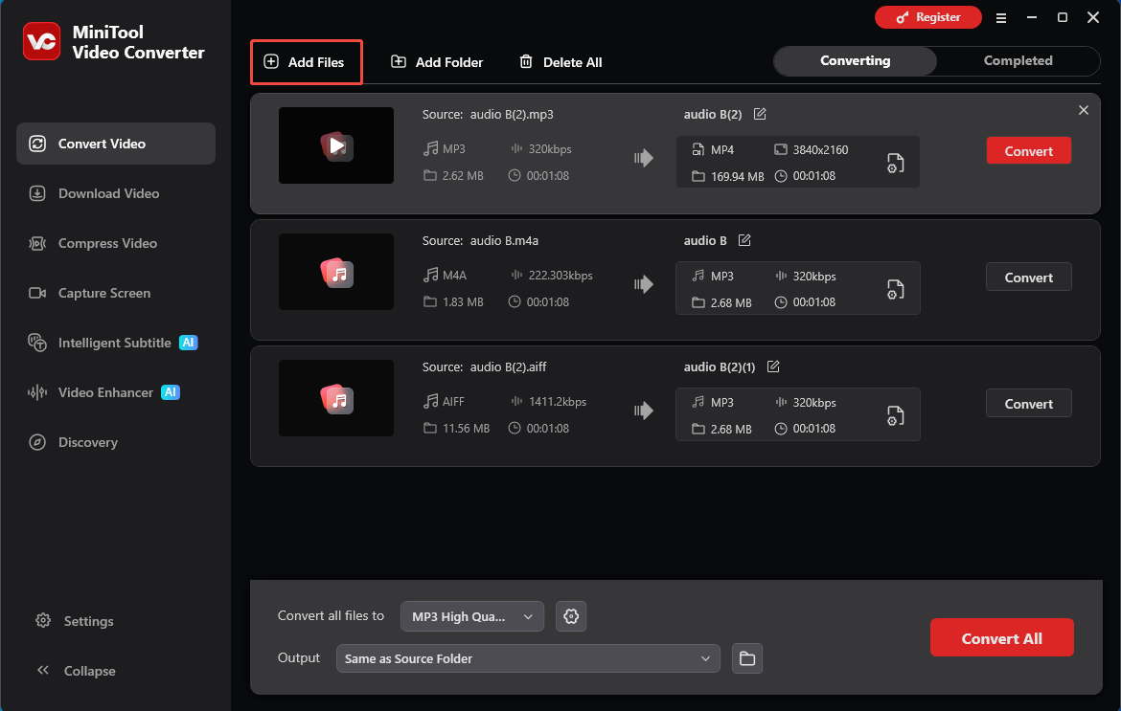Open the Convert Video section
This screenshot has width=1121, height=711.
pos(116,144)
